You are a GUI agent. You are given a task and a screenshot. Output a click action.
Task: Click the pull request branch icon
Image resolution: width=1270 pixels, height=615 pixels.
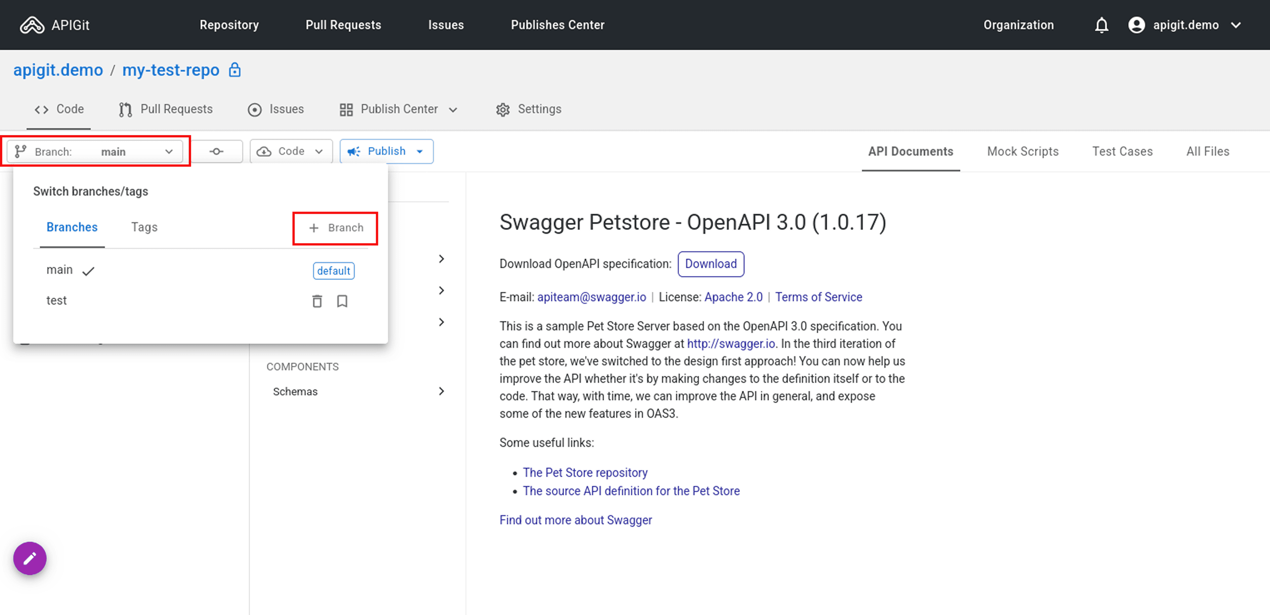pyautogui.click(x=125, y=109)
